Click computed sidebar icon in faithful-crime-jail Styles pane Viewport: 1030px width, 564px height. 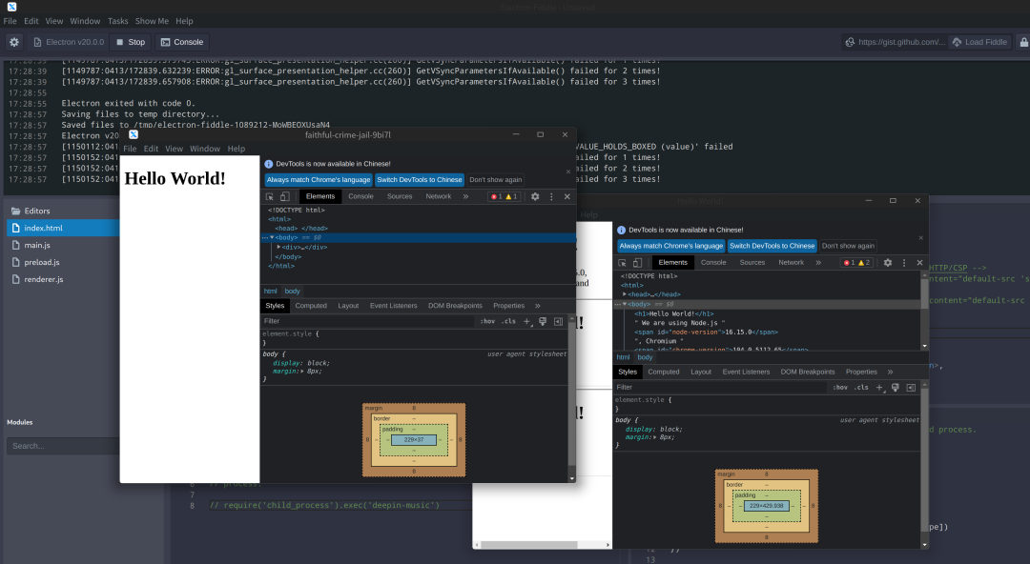(x=558, y=321)
